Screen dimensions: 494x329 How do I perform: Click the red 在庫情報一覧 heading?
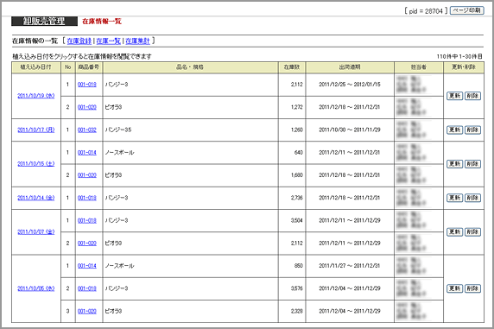(x=102, y=22)
